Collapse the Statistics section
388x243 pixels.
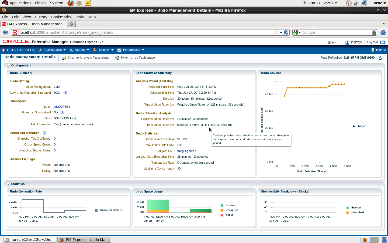[x=8, y=184]
